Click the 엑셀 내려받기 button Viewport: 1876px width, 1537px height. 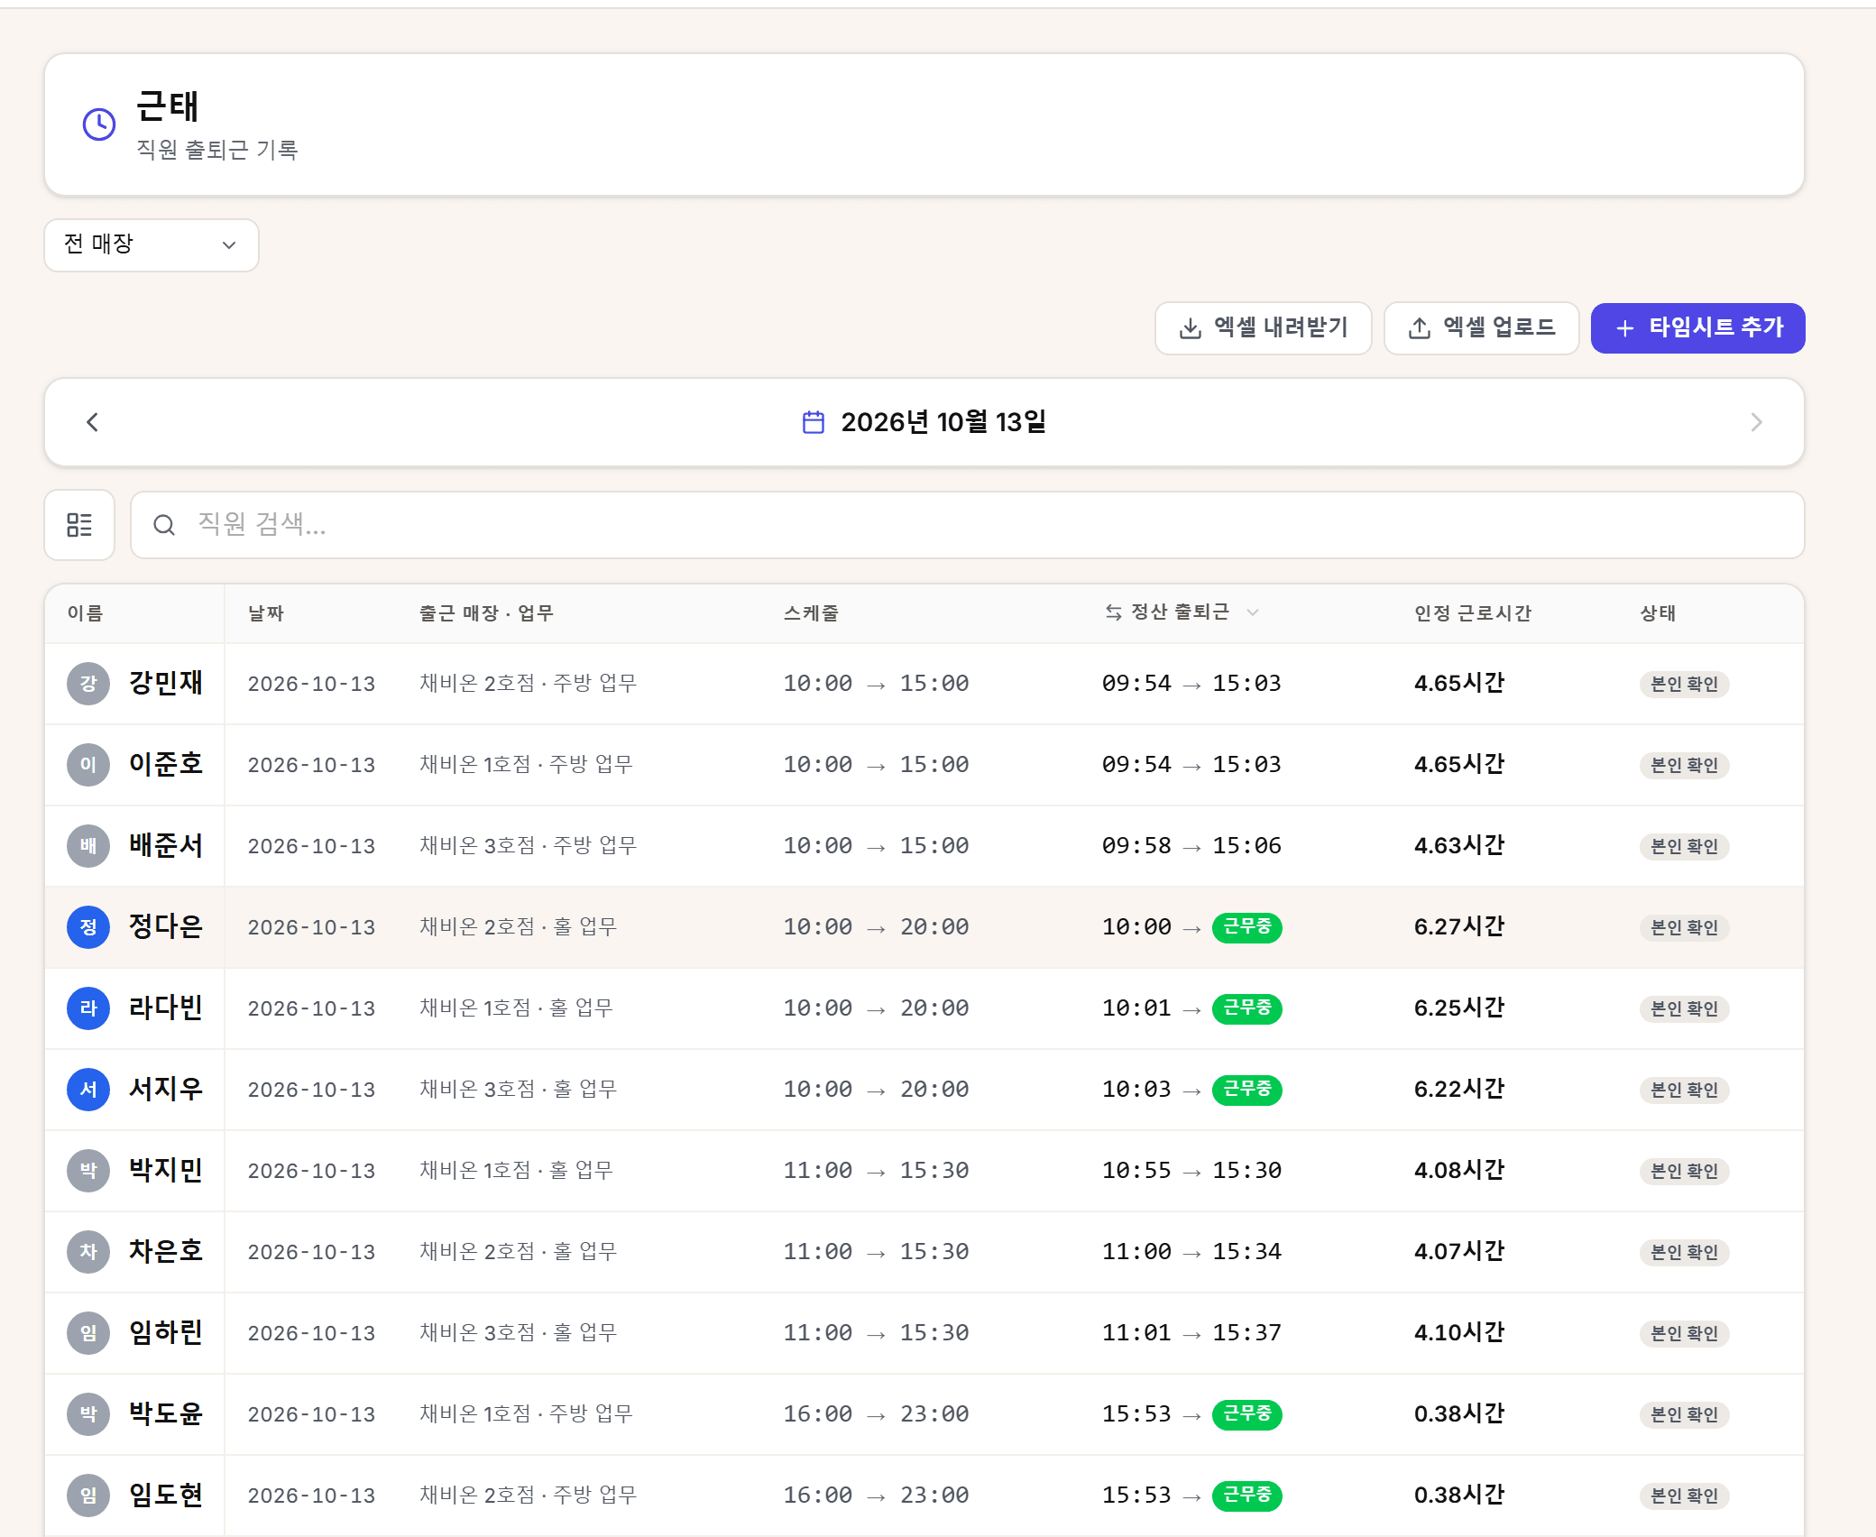pyautogui.click(x=1263, y=327)
